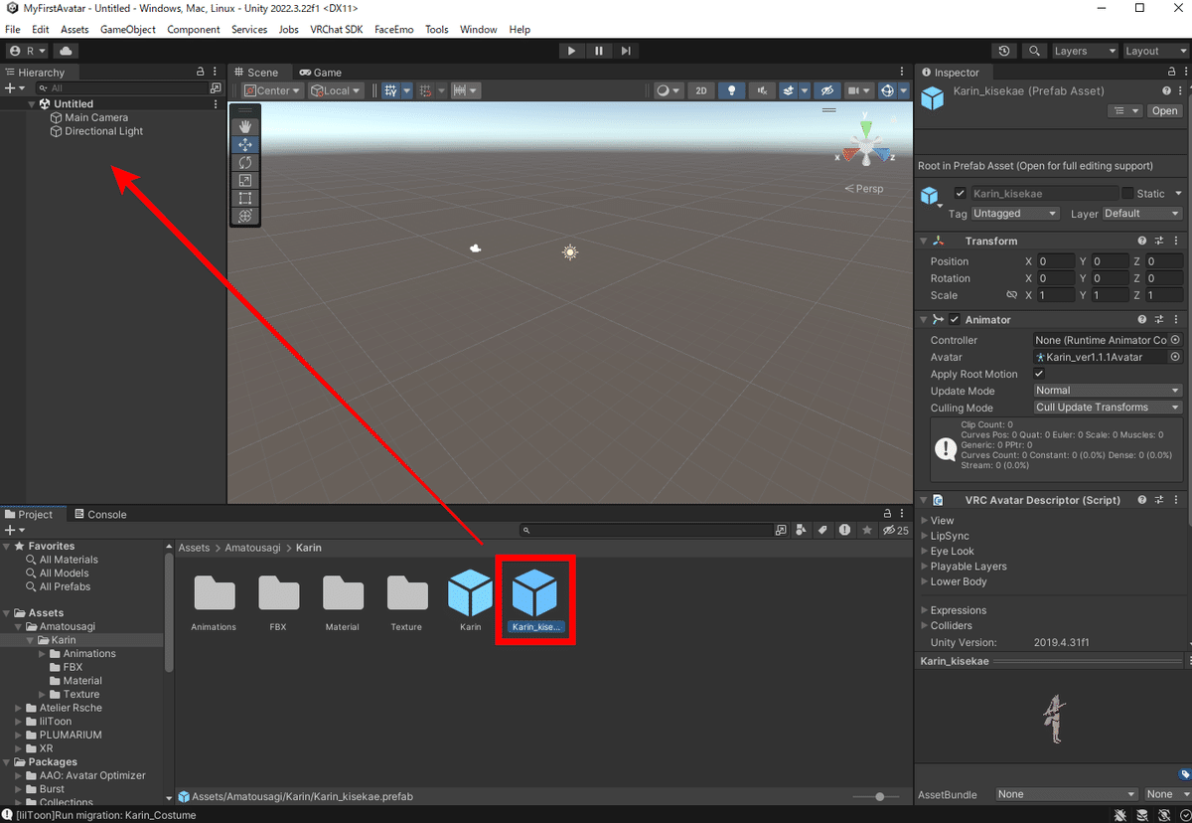
Task: Open the Local rotation dropdown
Action: tap(336, 90)
